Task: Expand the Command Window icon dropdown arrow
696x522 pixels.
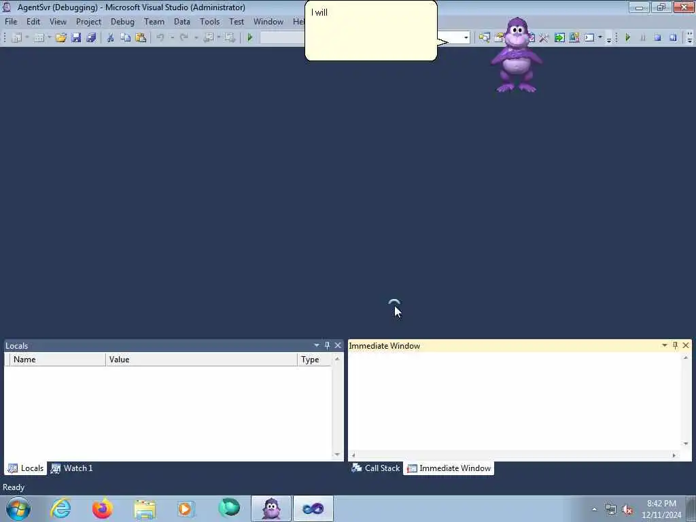Action: click(x=600, y=38)
